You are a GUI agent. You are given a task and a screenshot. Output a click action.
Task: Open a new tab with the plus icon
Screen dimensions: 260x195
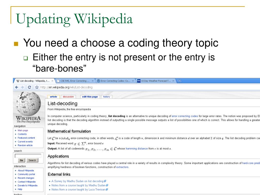pyautogui.click(x=179, y=81)
